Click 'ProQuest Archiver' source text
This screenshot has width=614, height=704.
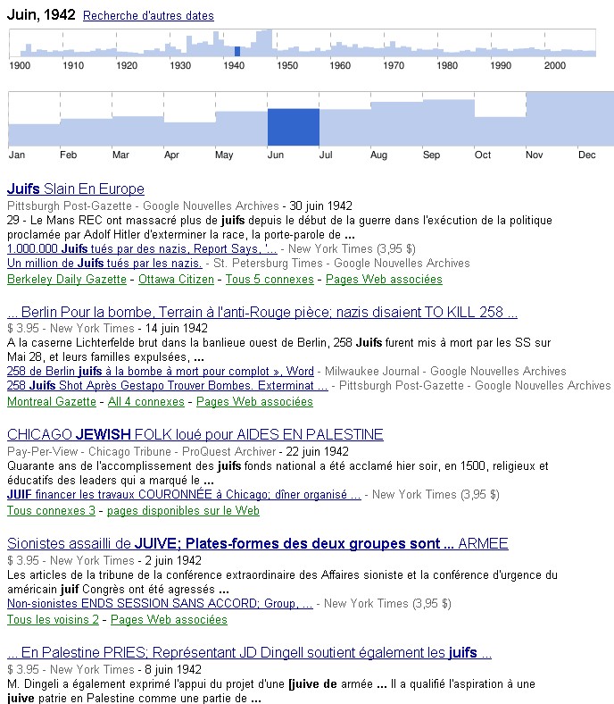tap(228, 452)
